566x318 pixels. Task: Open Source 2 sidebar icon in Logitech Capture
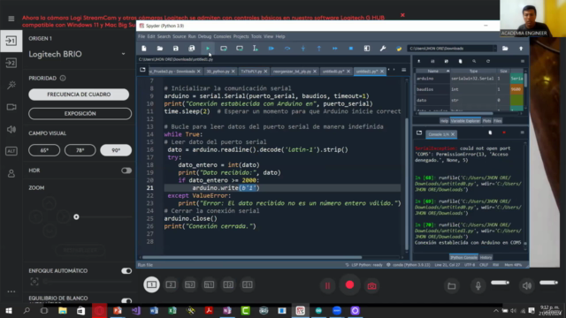tap(11, 63)
